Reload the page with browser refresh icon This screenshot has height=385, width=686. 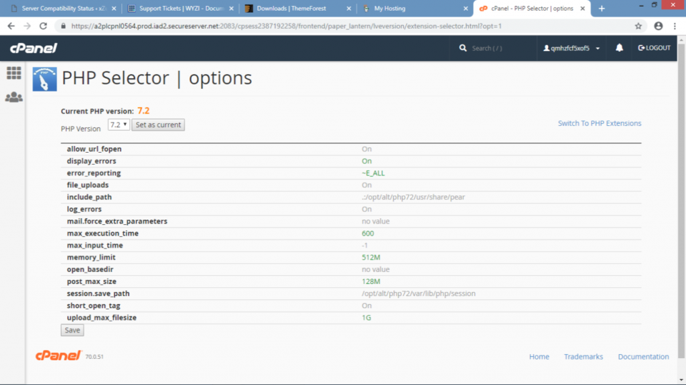tap(44, 26)
